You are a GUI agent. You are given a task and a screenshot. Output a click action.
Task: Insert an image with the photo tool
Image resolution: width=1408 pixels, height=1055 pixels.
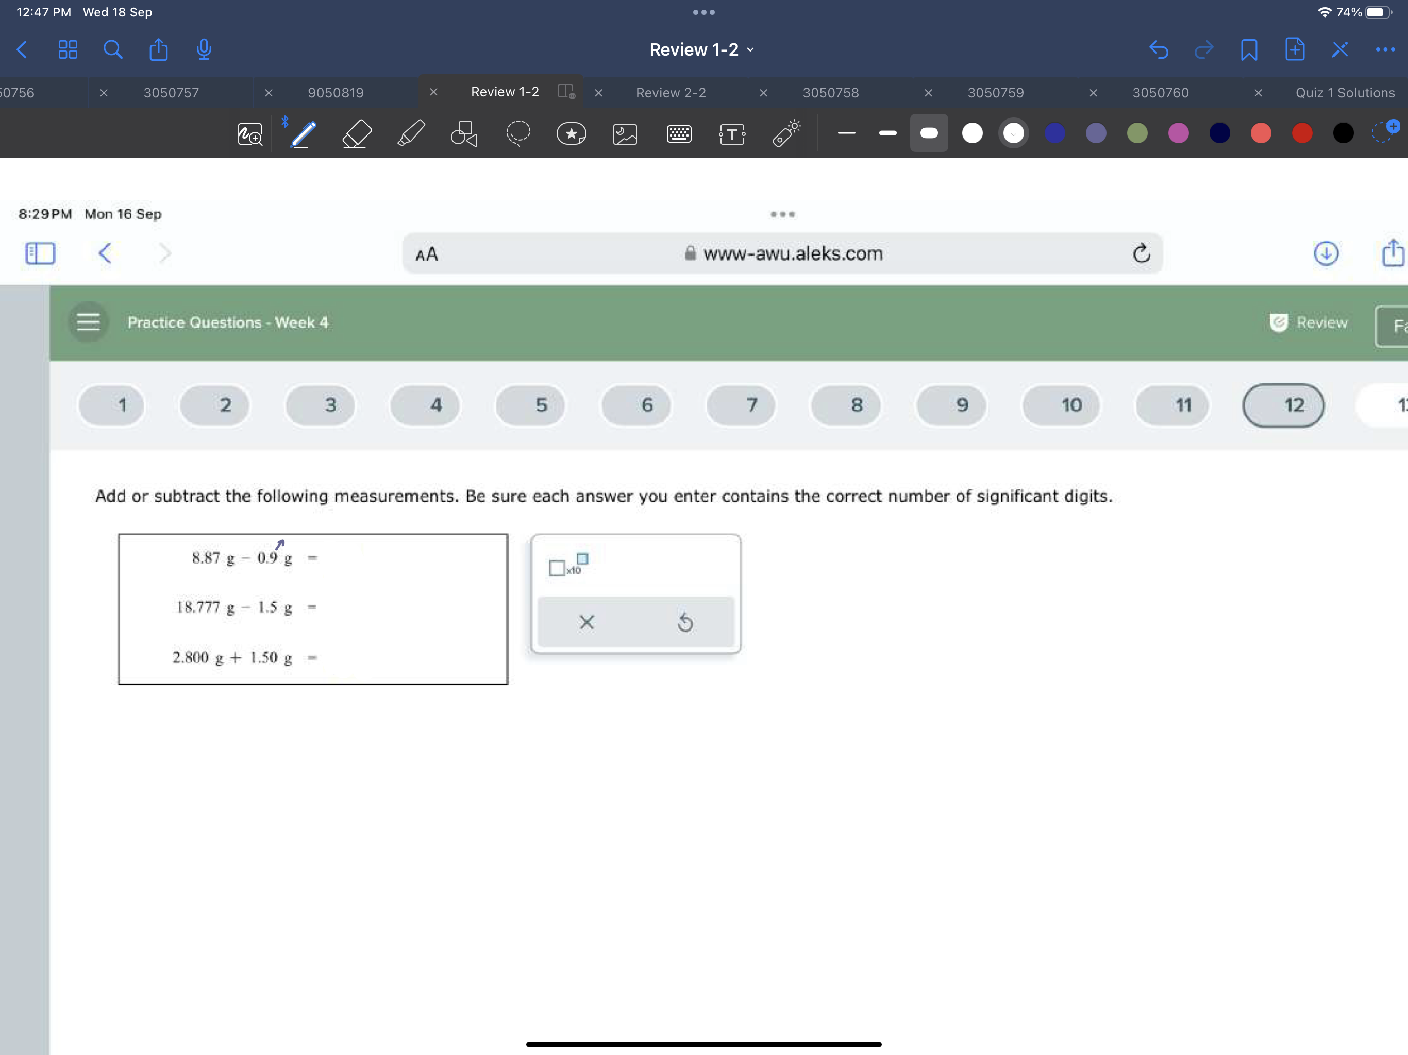click(x=625, y=133)
